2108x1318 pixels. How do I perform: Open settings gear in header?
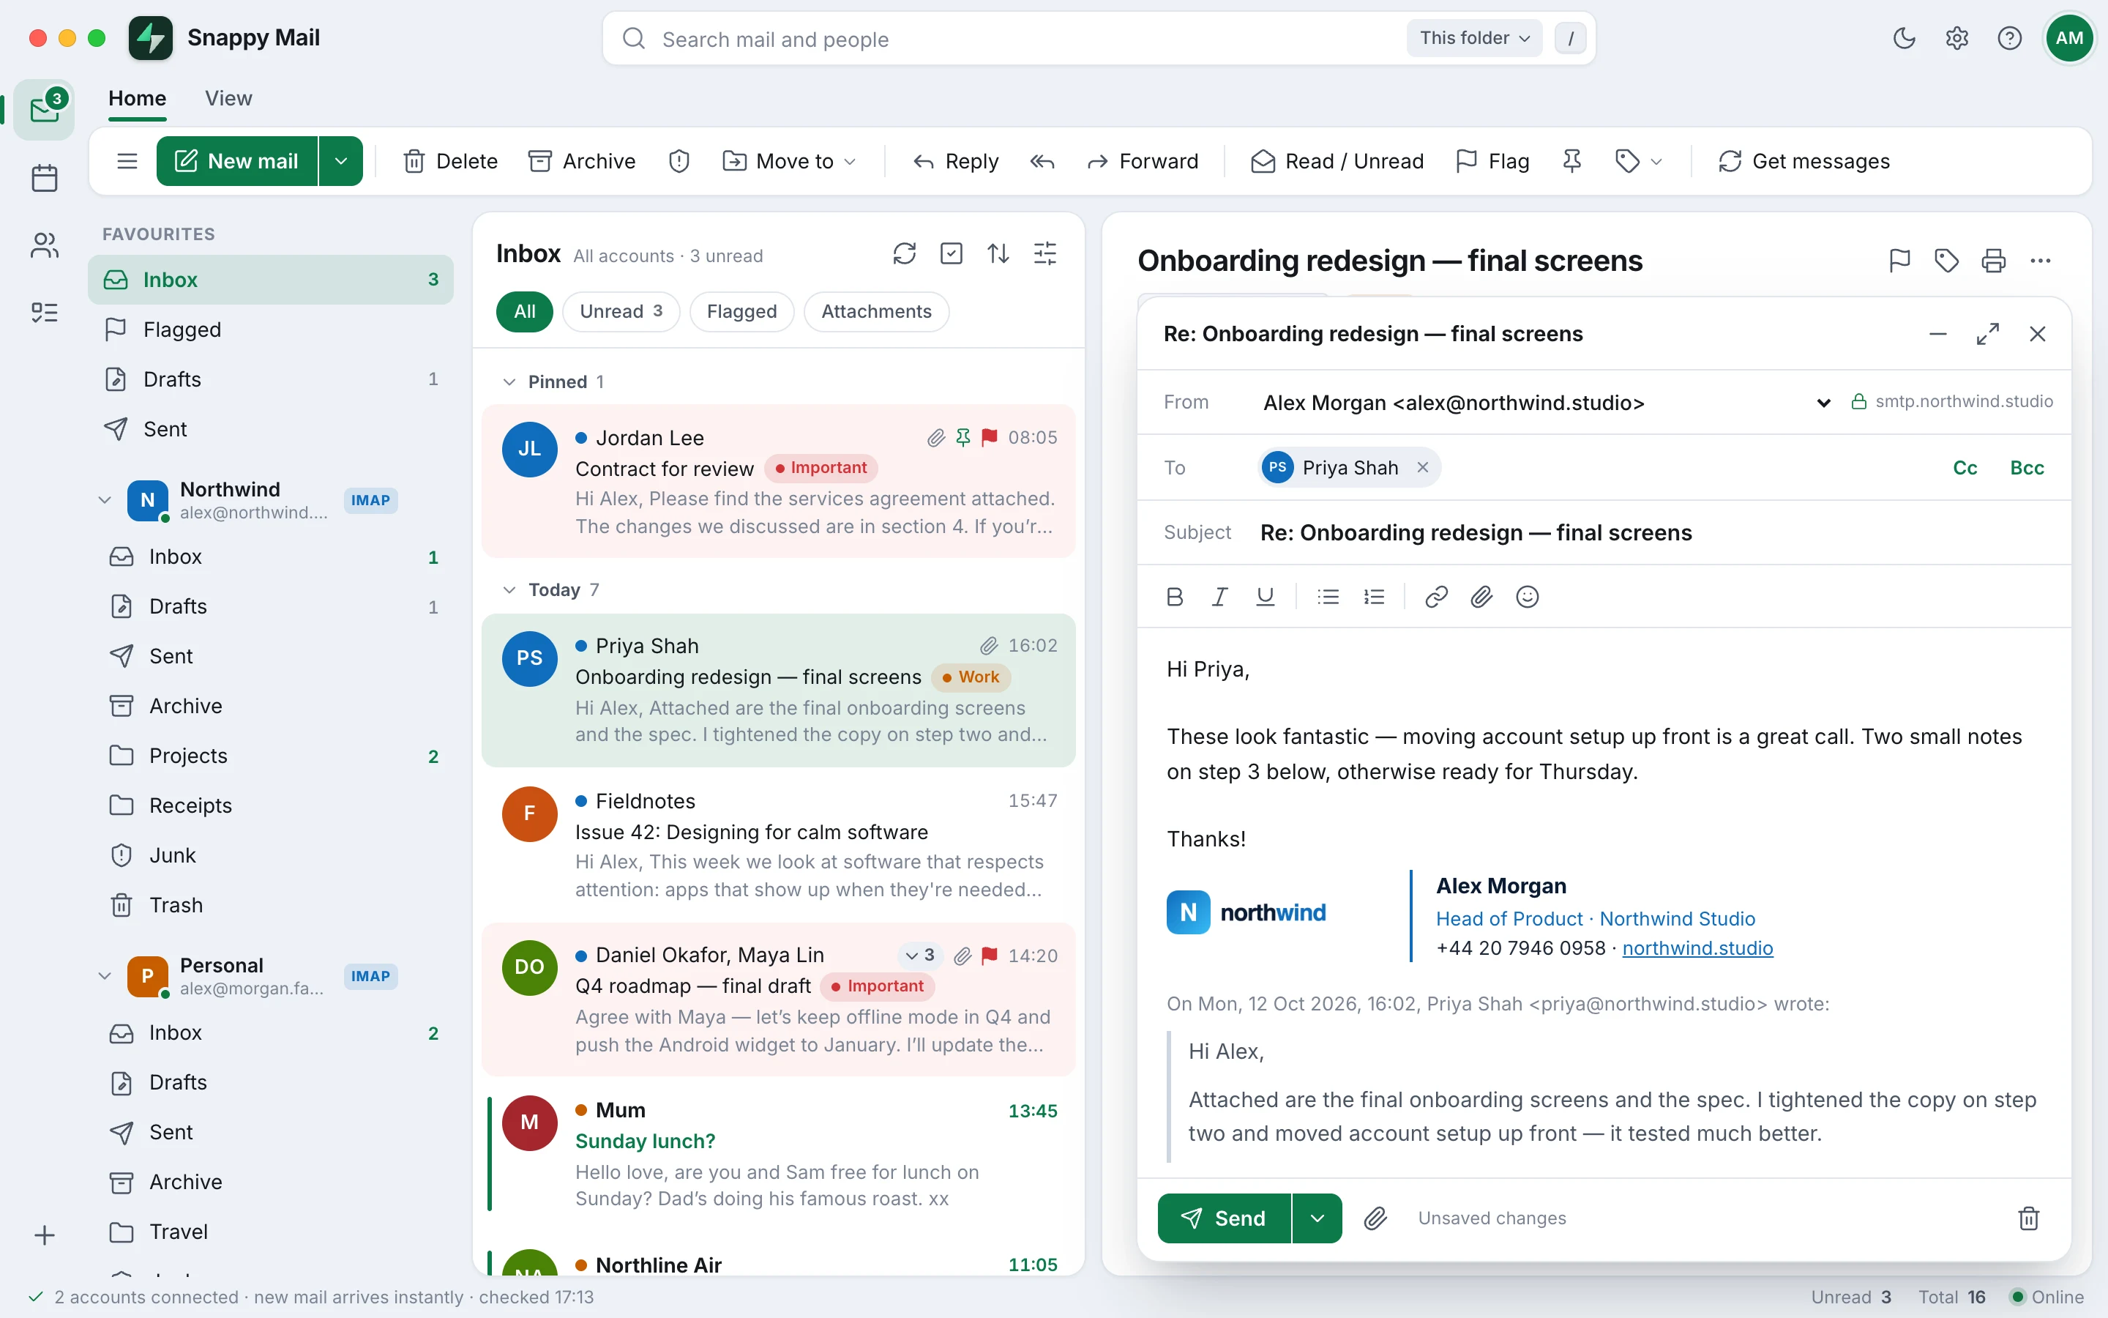pos(1956,38)
